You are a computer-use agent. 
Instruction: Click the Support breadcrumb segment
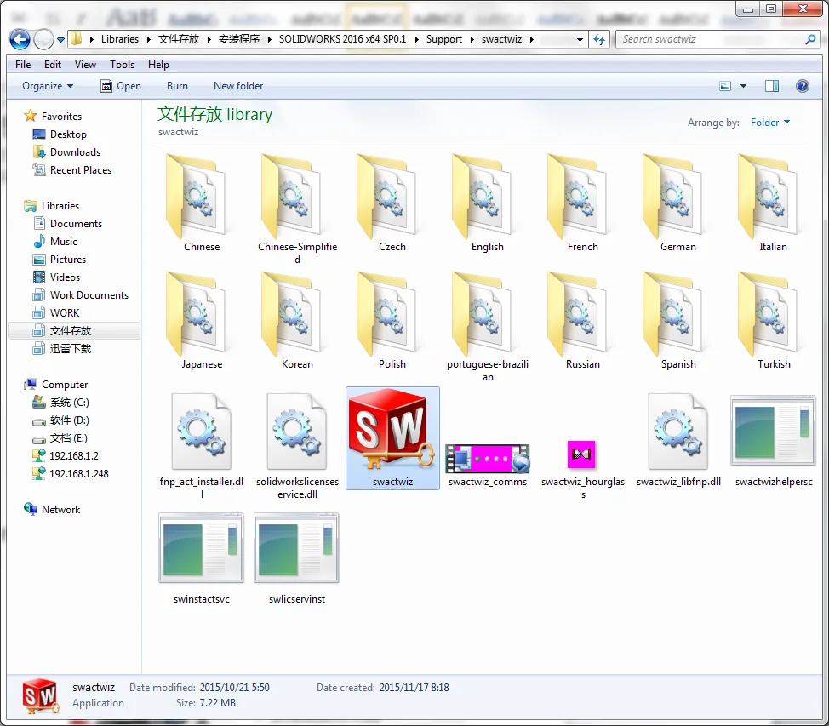tap(444, 39)
